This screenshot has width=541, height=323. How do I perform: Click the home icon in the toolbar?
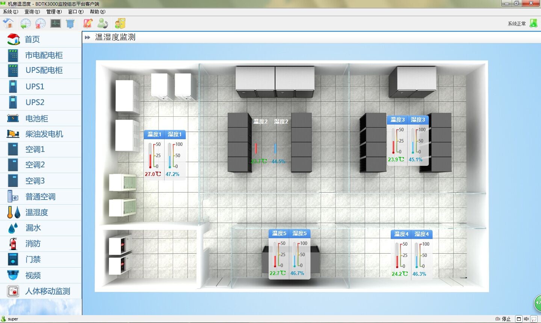[8, 23]
